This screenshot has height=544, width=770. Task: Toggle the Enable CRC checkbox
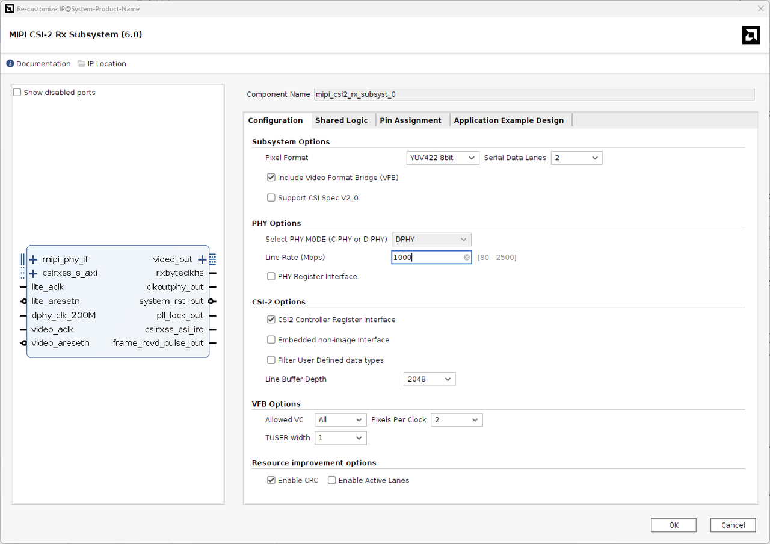271,480
